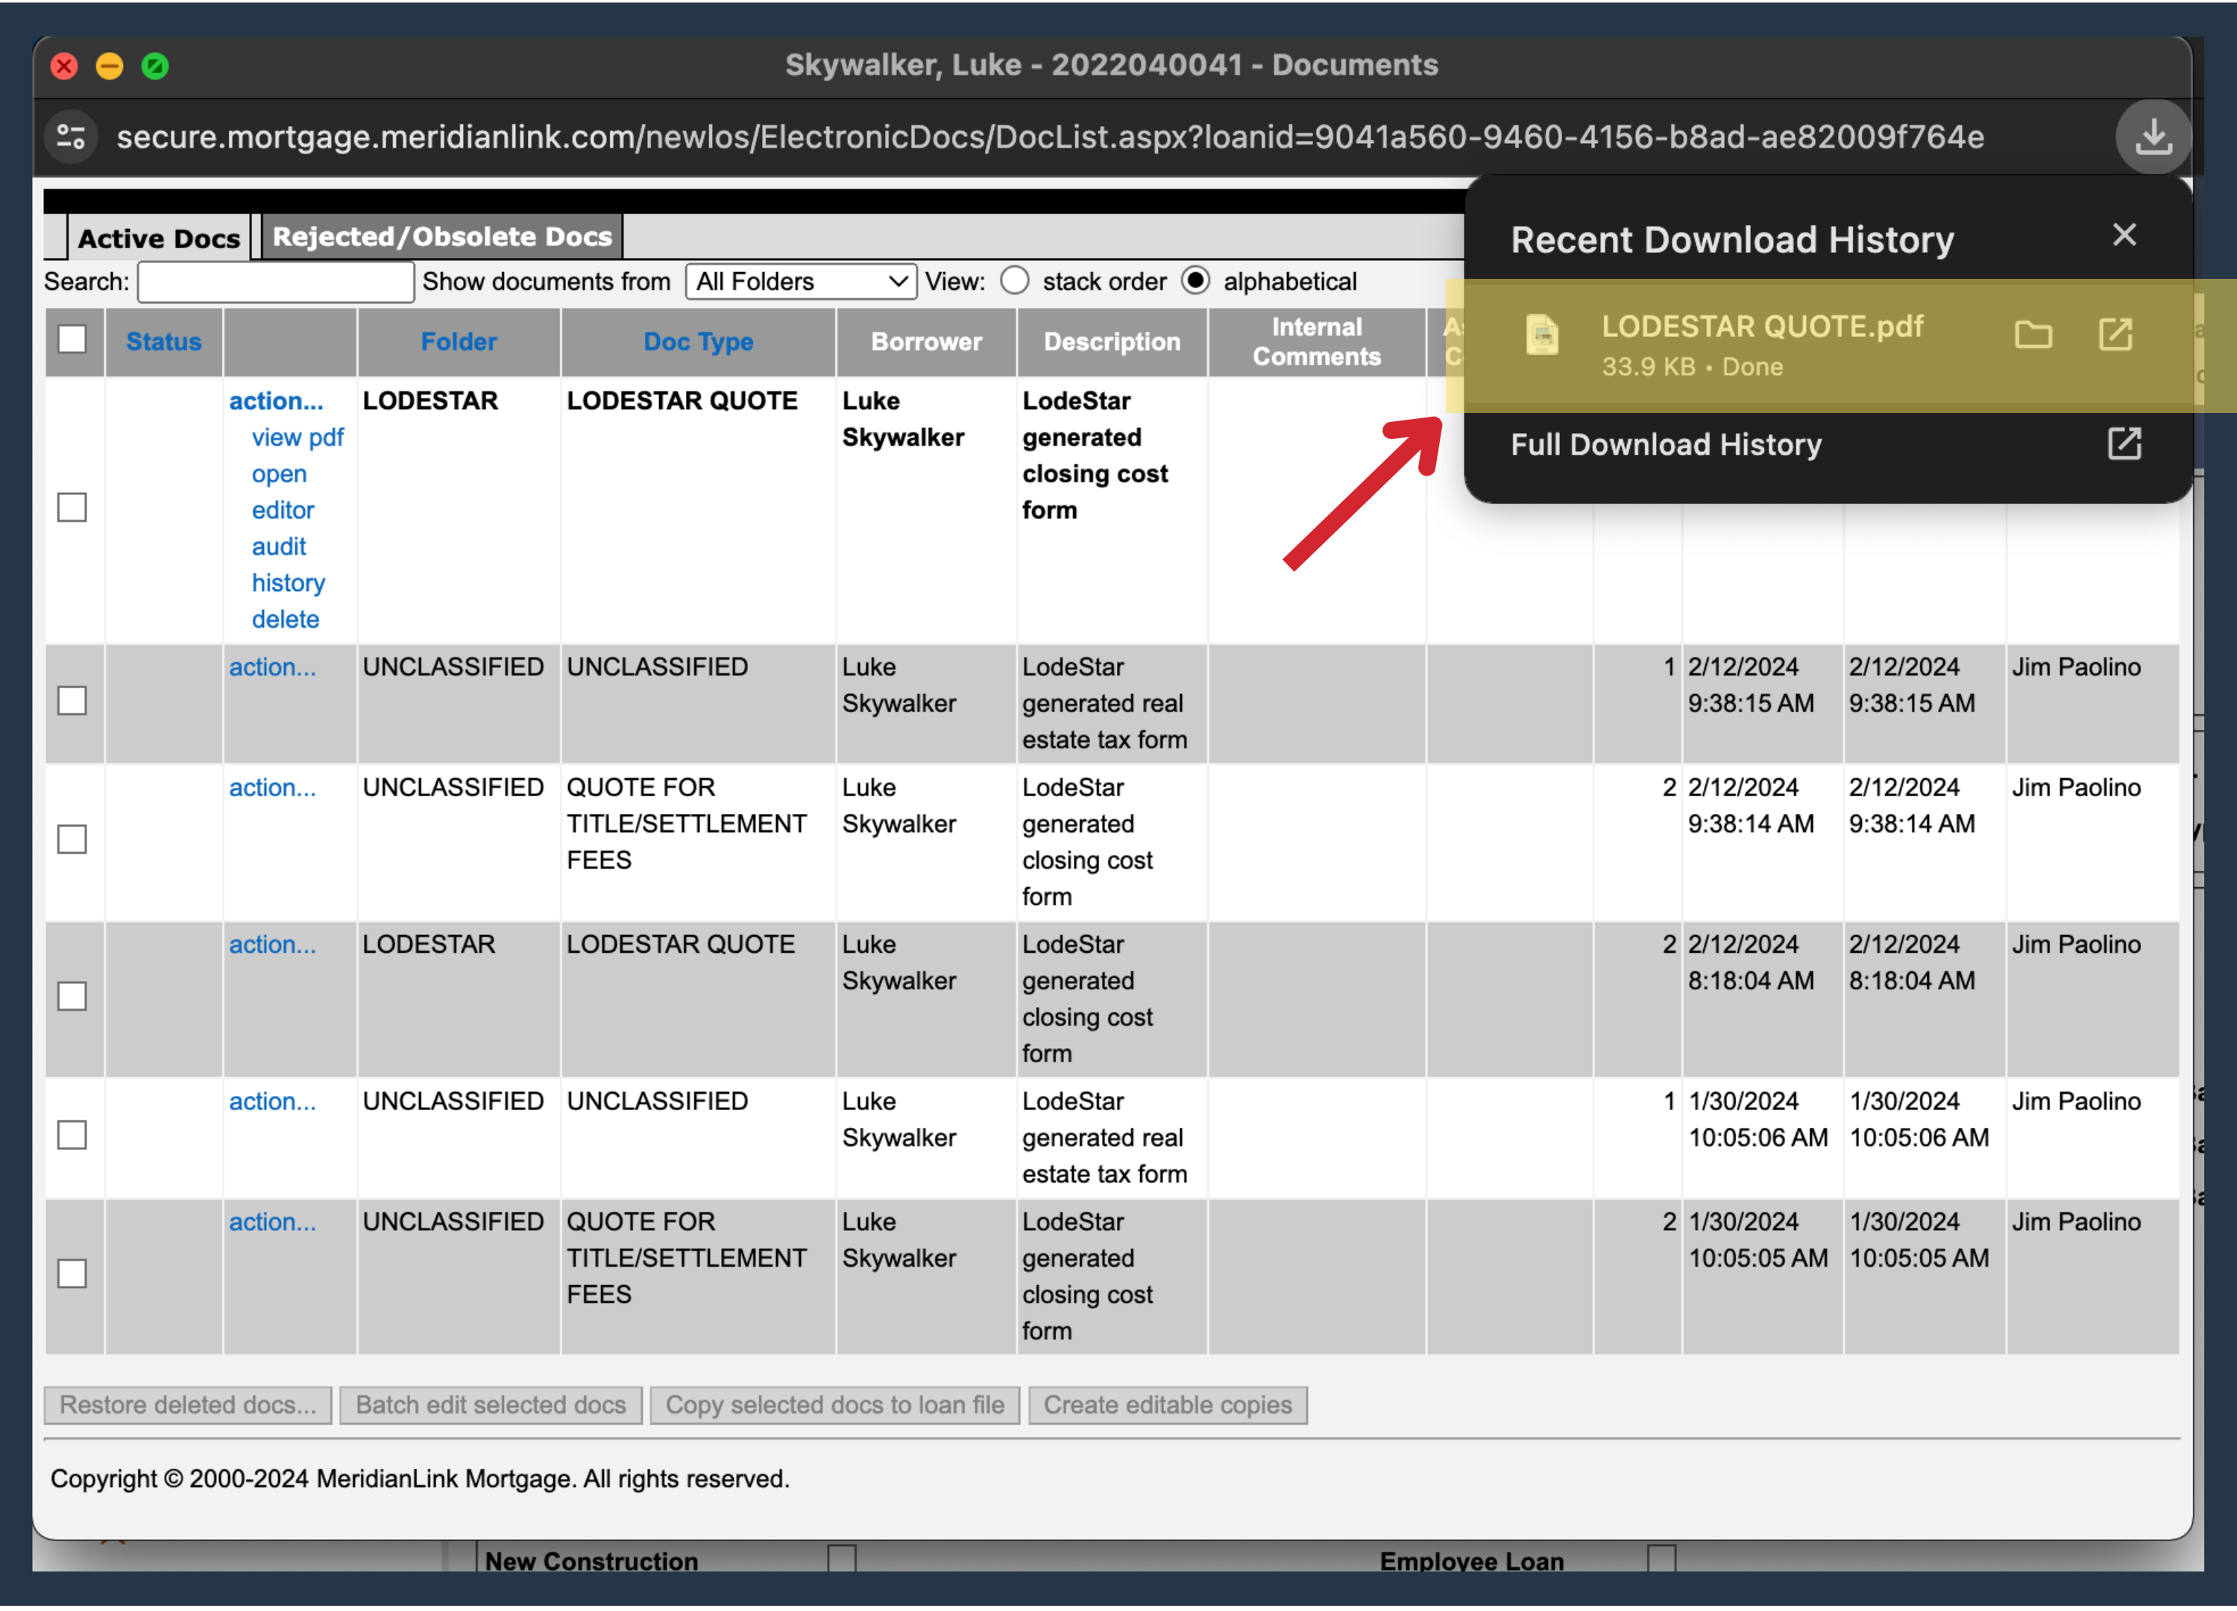The height and width of the screenshot is (1611, 2237).
Task: Check the bold LODESTAR QUOTE row checkbox
Action: pos(72,508)
